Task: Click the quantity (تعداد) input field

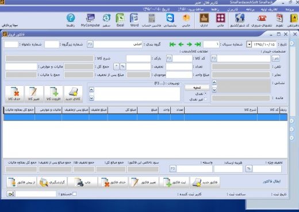Action: pos(179,66)
